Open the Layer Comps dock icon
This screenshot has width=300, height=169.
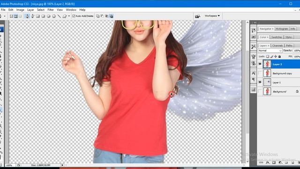coord(253,90)
